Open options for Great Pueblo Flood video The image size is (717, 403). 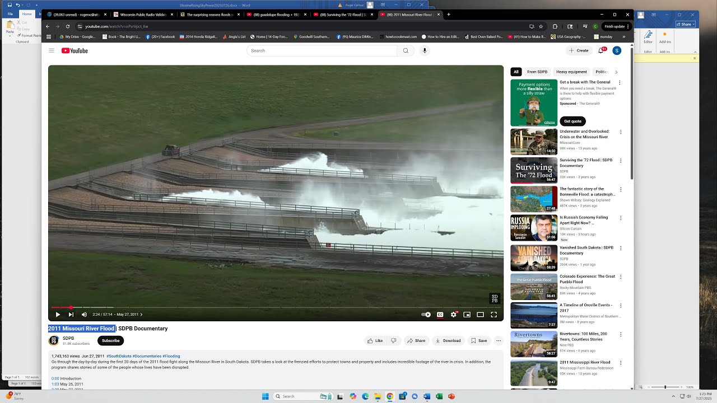coord(620,277)
